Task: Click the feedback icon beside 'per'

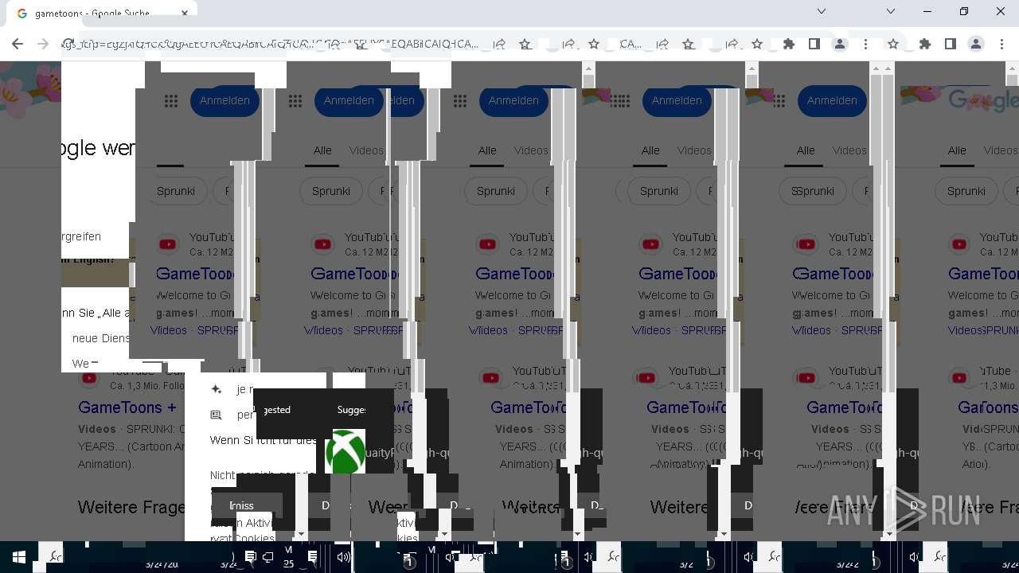Action: point(216,415)
